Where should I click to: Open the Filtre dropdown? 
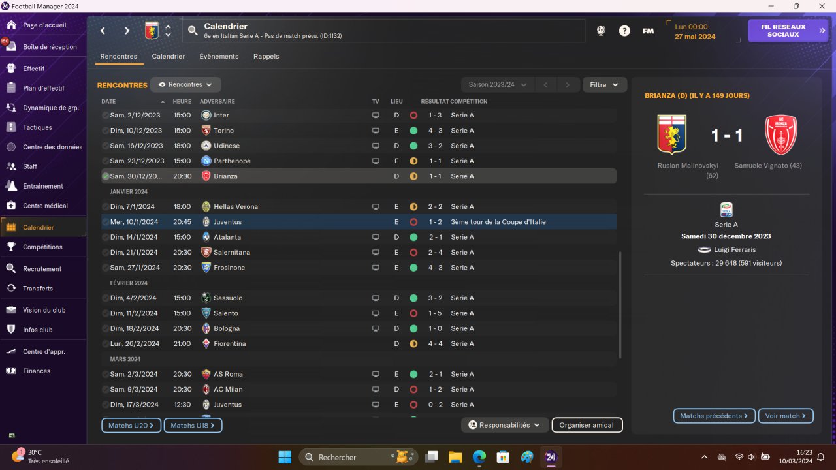coord(604,85)
